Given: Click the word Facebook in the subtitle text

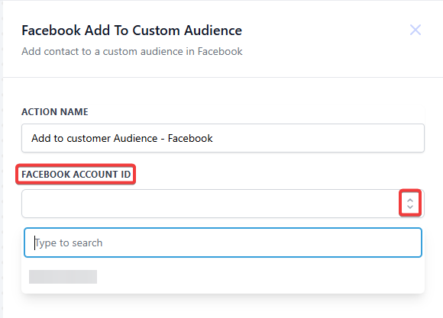Looking at the screenshot, I should [x=220, y=51].
